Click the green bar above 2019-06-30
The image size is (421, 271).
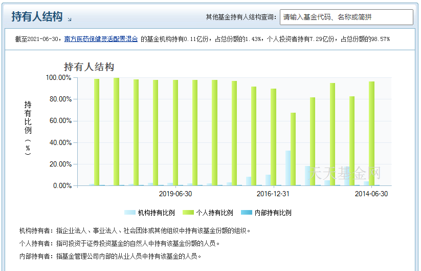175,133
